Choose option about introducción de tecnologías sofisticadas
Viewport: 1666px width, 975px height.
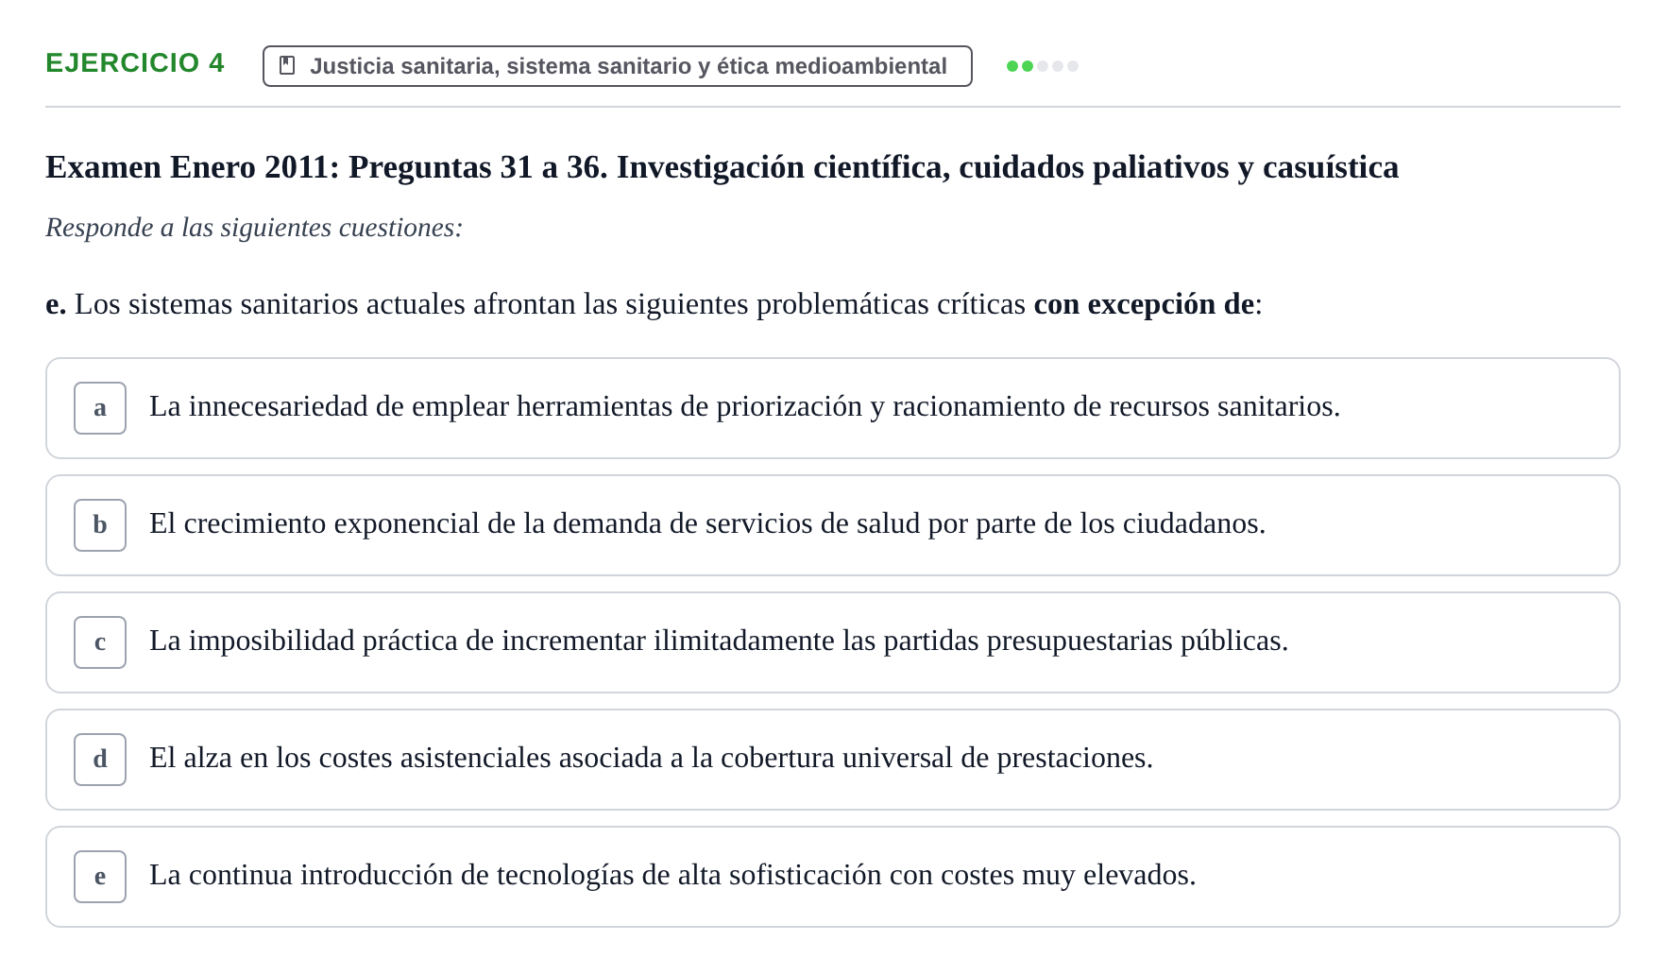point(832,877)
